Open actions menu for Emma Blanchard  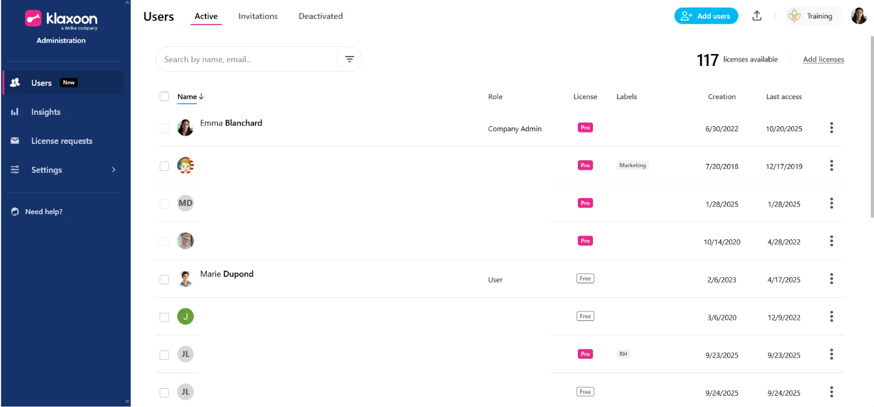point(831,128)
